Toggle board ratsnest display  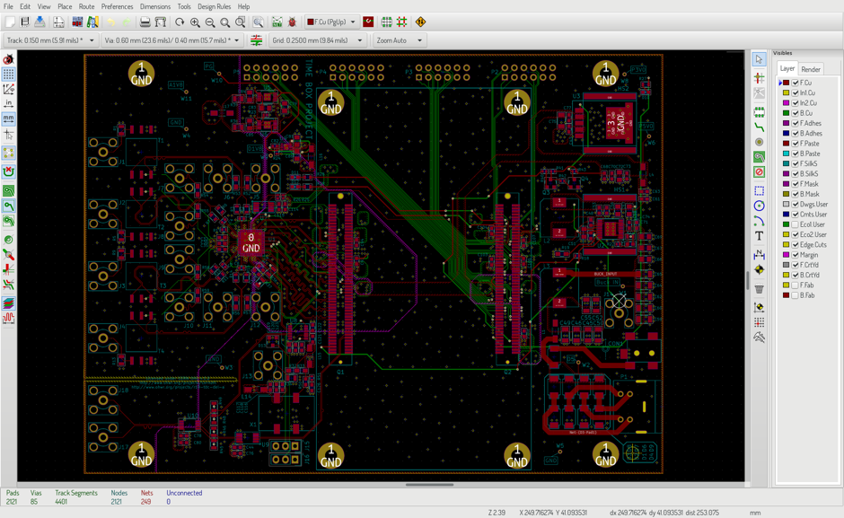[9, 154]
